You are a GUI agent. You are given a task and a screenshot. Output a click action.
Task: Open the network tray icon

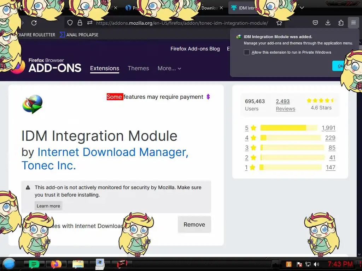(x=308, y=264)
